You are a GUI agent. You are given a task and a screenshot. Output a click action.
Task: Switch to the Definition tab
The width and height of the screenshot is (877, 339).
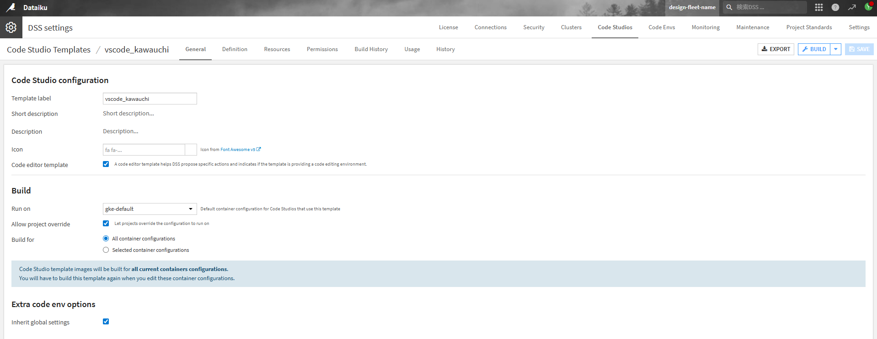pyautogui.click(x=235, y=49)
